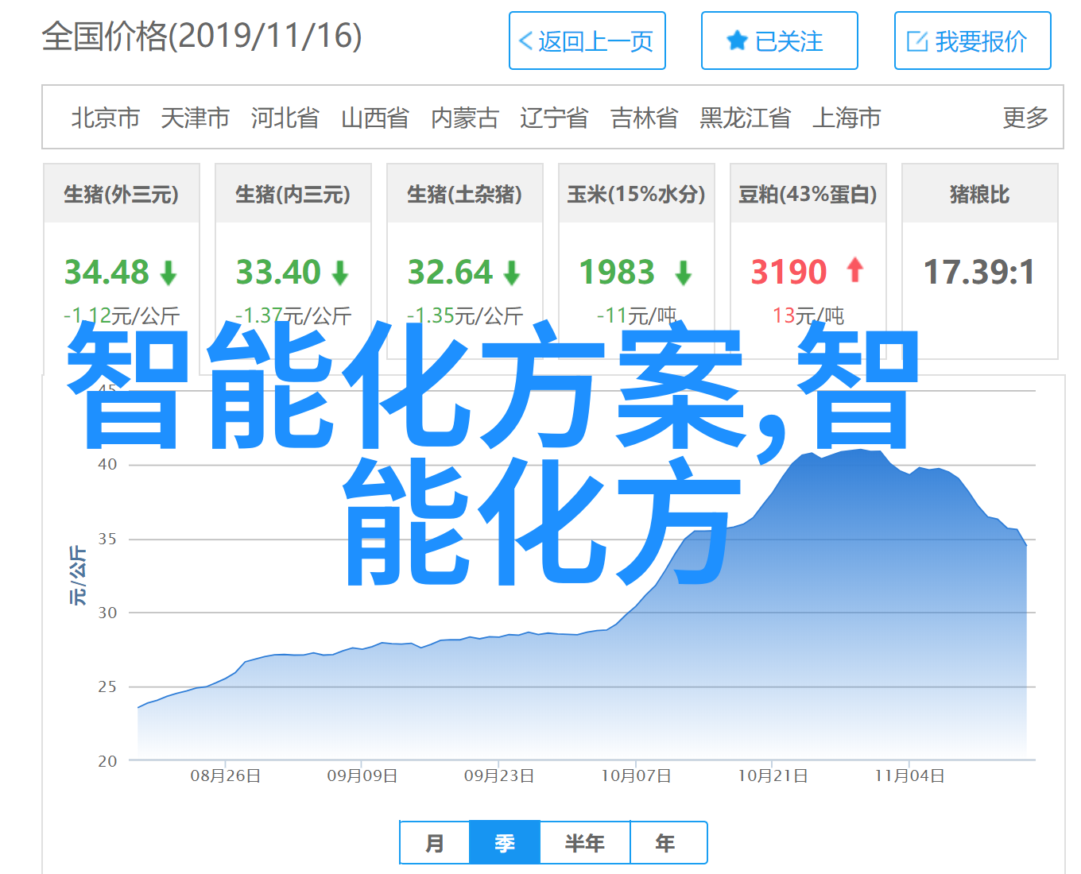This screenshot has height=874, width=1081.
Task: Click the 33.40 price value
Action: 278,273
